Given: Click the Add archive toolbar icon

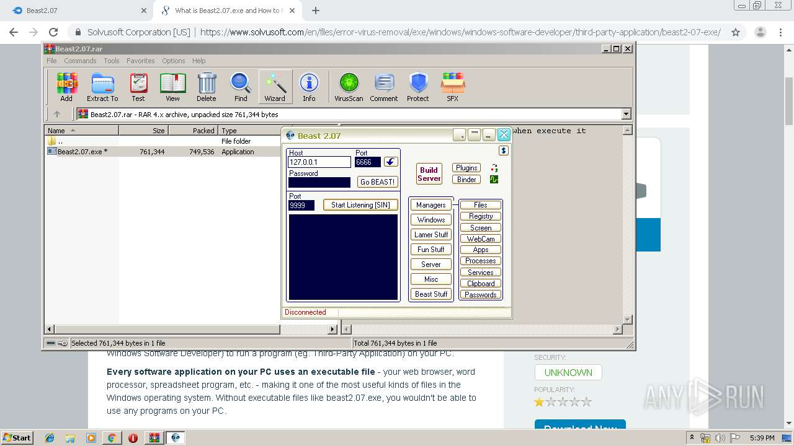Looking at the screenshot, I should 66,87.
